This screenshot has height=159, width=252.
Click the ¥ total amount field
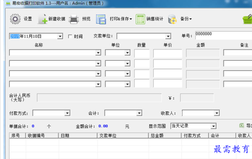pyautogui.click(x=197, y=98)
